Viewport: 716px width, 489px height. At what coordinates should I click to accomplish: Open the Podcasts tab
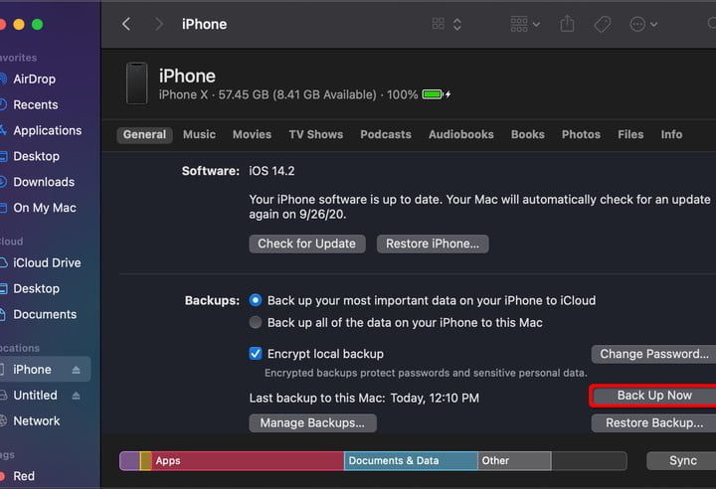[x=386, y=135]
